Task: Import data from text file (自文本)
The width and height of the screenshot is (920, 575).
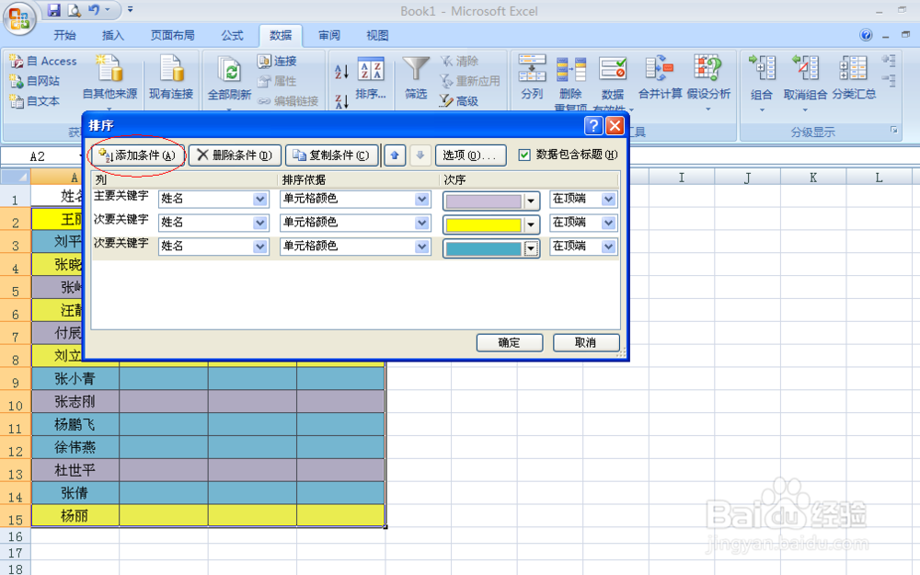Action: pos(35,101)
